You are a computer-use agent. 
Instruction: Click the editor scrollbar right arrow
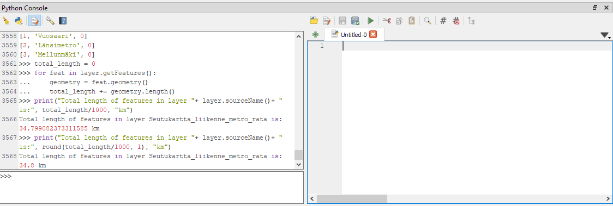(608, 198)
